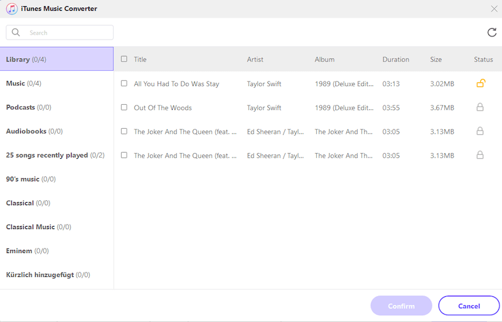This screenshot has width=502, height=322.
Task: Open the Music category in sidebar
Action: pyautogui.click(x=24, y=83)
